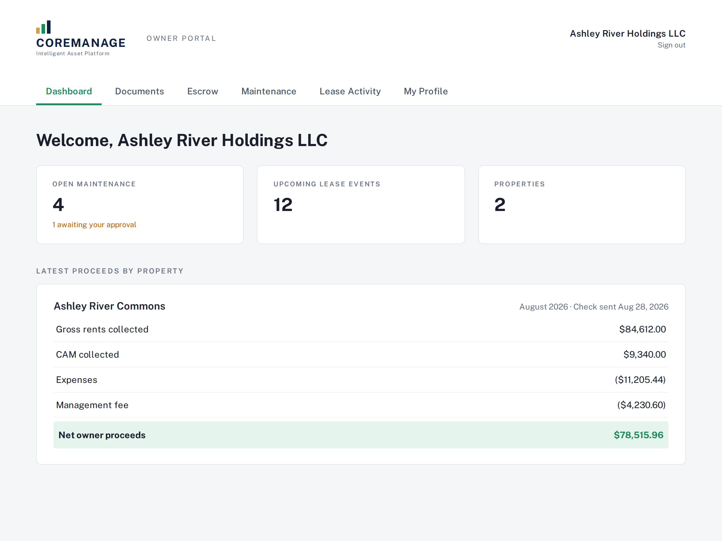Click the Expenses row label
Image resolution: width=722 pixels, height=541 pixels.
click(x=77, y=380)
